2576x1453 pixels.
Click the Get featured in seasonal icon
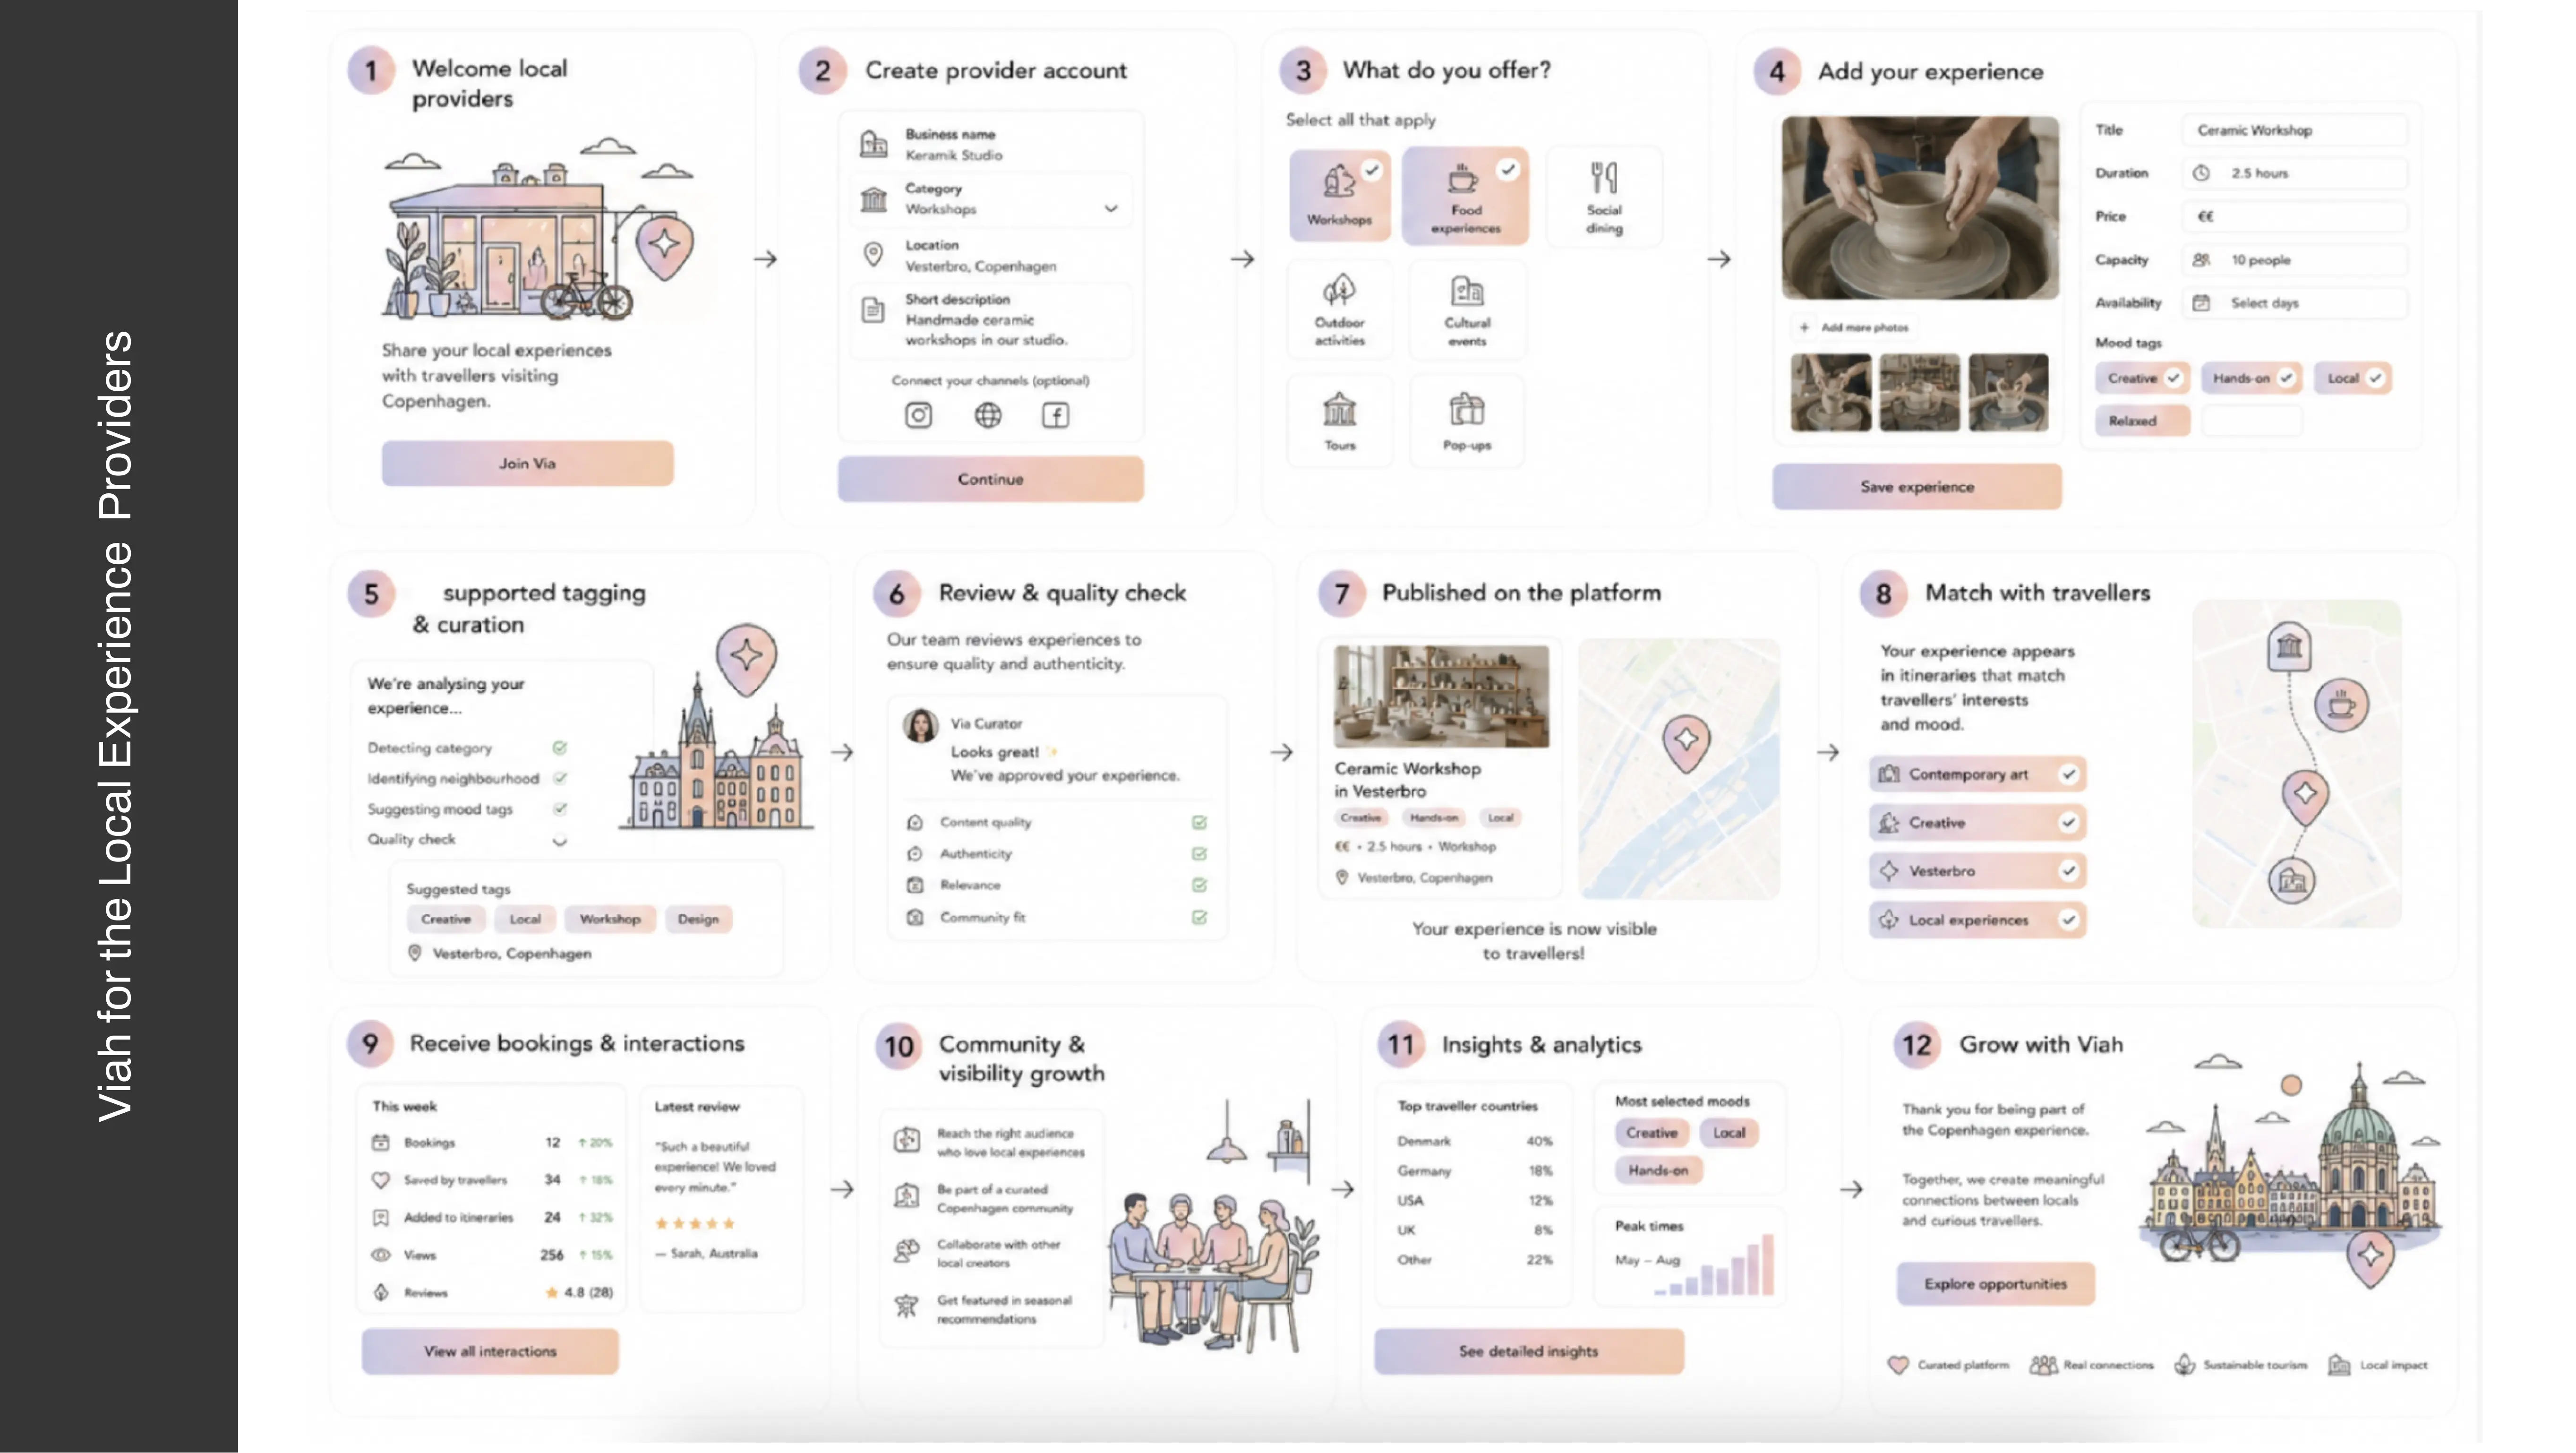click(x=906, y=1306)
